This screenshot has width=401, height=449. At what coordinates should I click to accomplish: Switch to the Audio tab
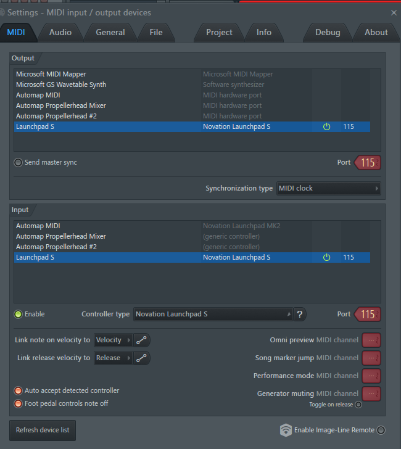pyautogui.click(x=60, y=32)
